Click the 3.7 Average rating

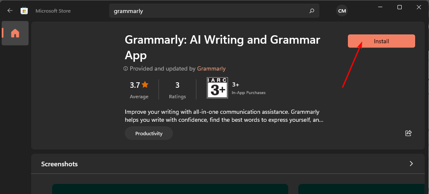(139, 89)
